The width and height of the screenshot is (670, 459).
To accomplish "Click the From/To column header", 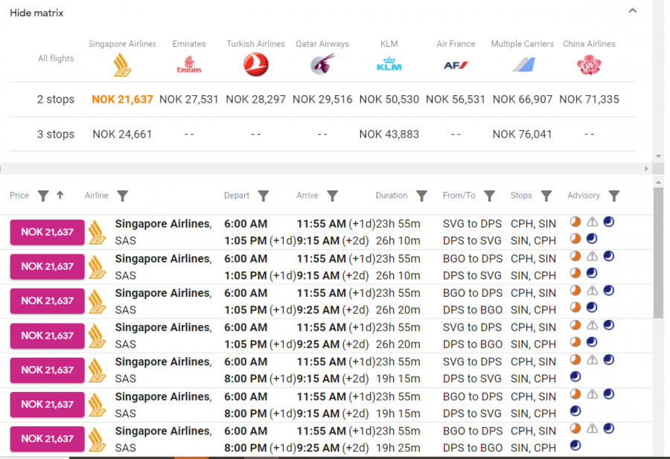I will pyautogui.click(x=459, y=196).
